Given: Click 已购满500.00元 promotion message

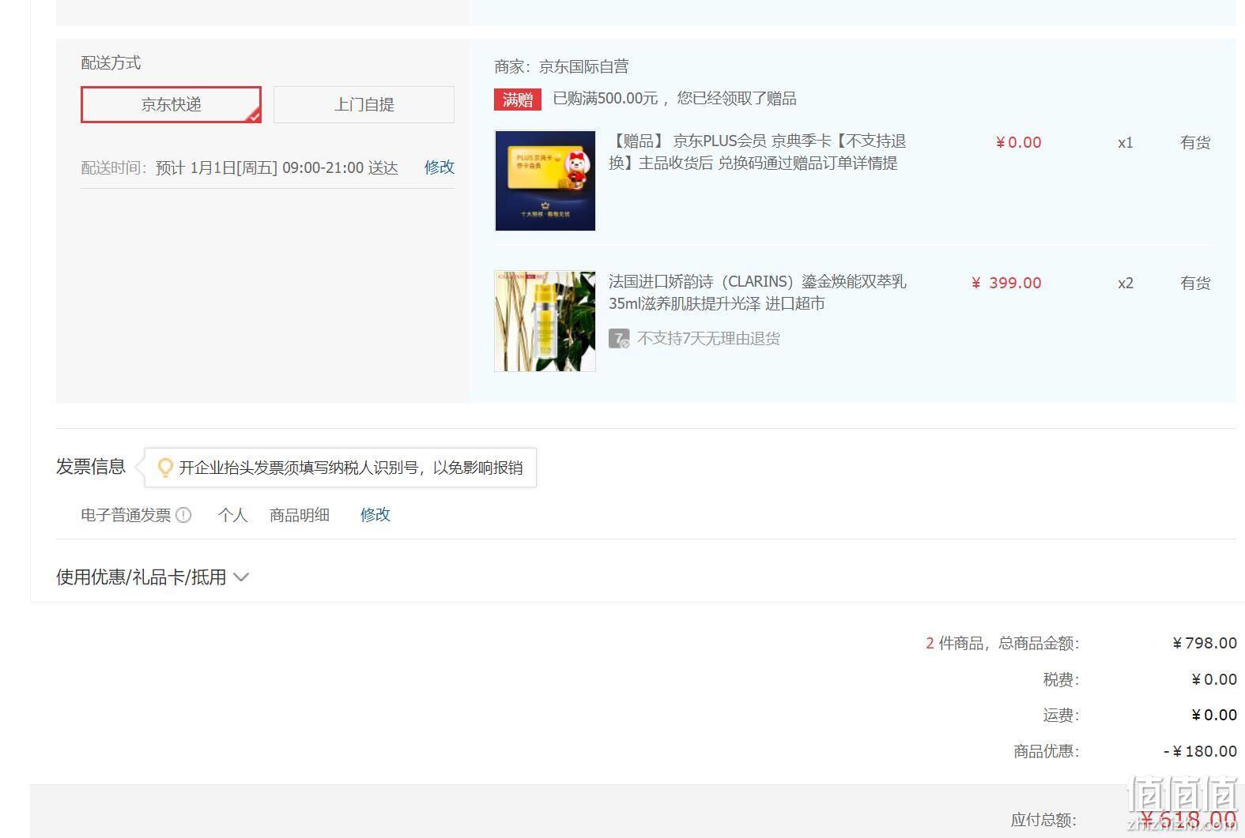Looking at the screenshot, I should coord(674,99).
